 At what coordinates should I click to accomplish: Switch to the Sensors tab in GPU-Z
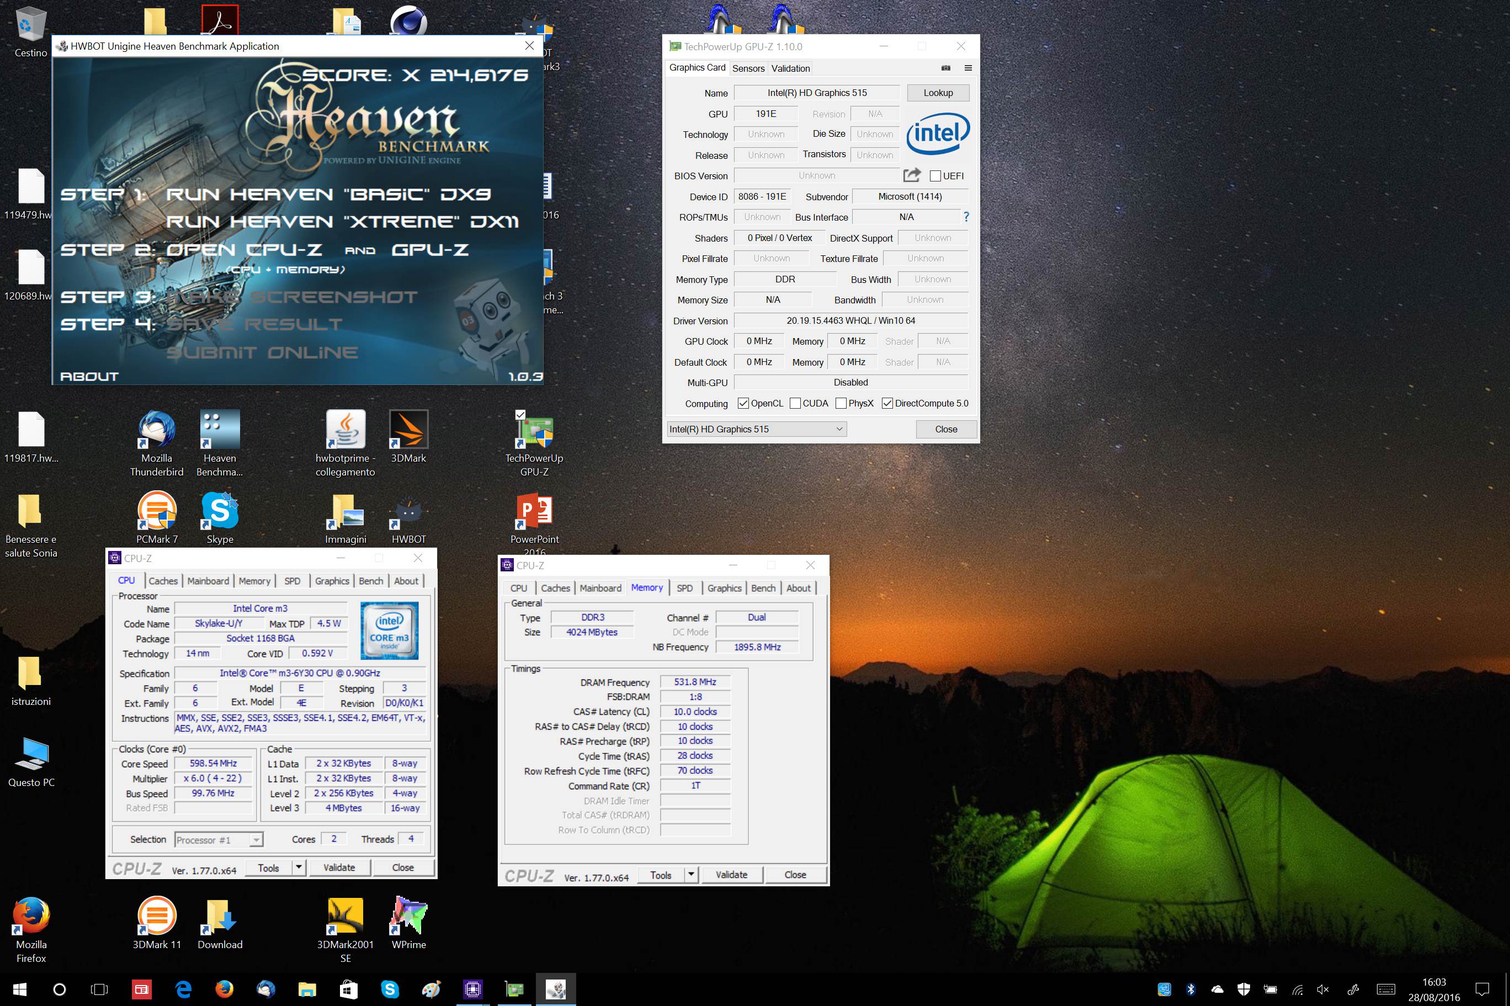pos(748,68)
